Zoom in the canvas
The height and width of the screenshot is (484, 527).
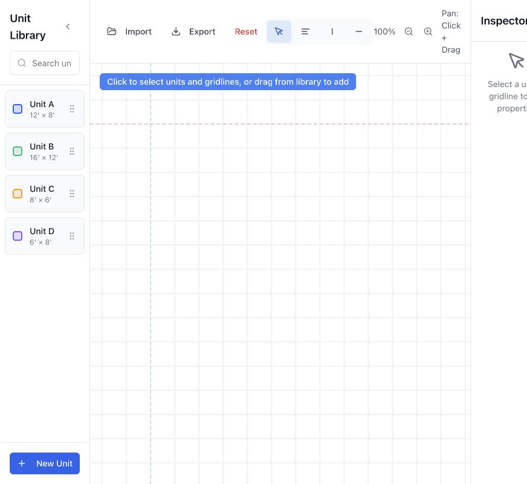coord(428,31)
